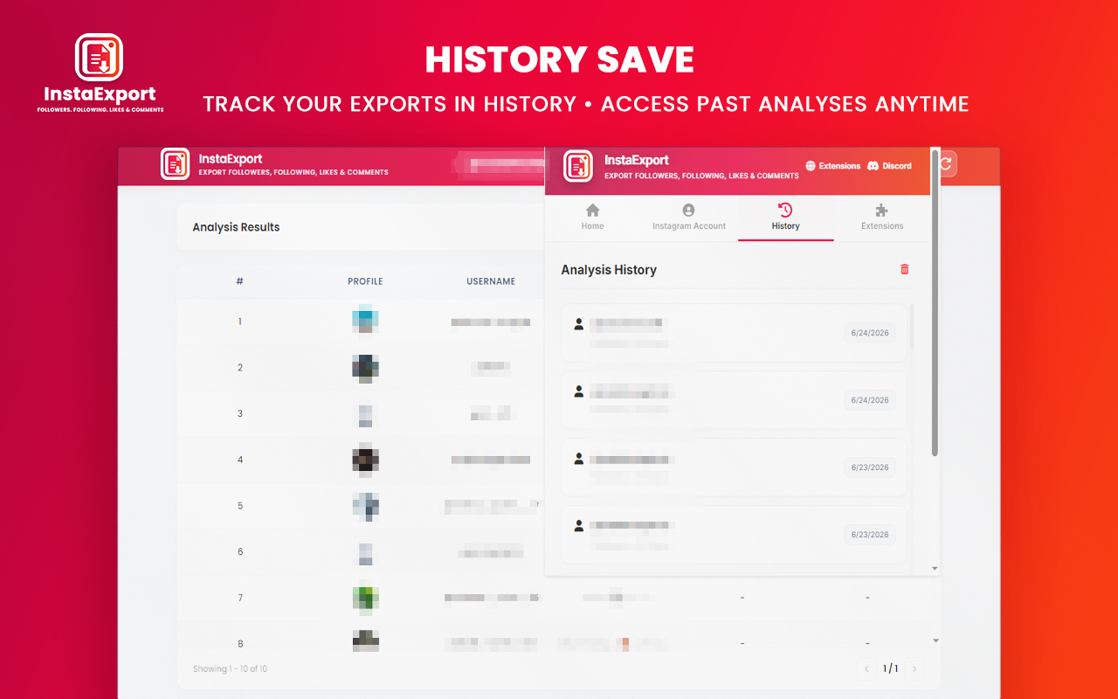Image resolution: width=1118 pixels, height=699 pixels.
Task: Click the USERNAME column header
Action: pos(491,281)
